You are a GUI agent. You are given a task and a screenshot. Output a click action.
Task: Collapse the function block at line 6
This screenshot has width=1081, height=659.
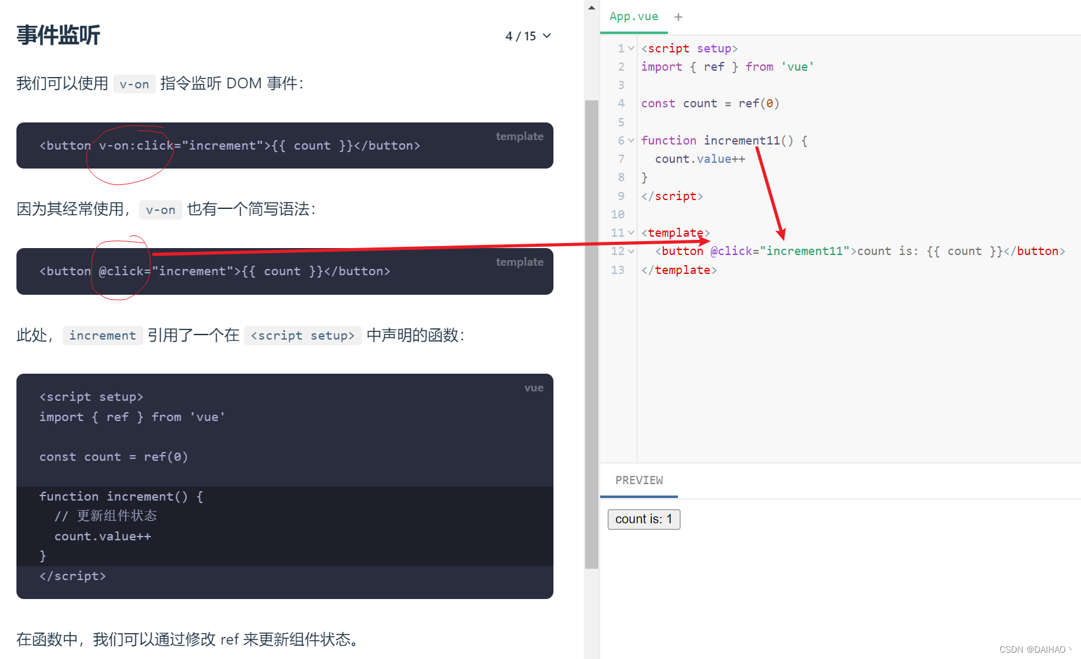coord(631,141)
